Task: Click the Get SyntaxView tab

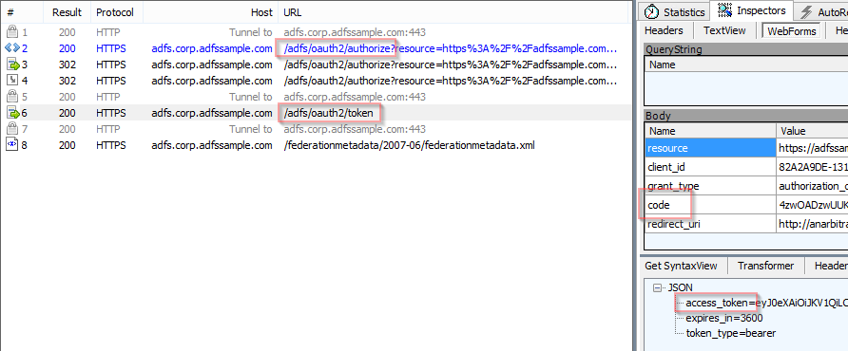Action: (681, 266)
